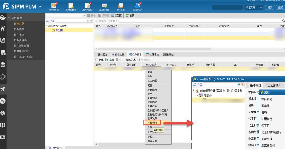285x149 pixels.
Task: Collapse the 软件产品分类 tree node
Action: [47, 26]
